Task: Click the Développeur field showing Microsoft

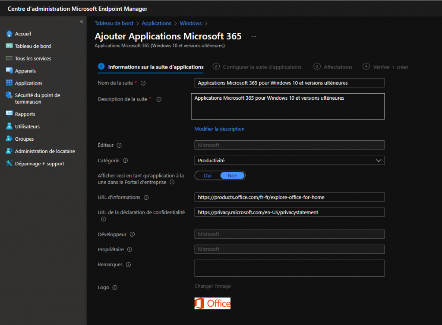Action: pyautogui.click(x=290, y=234)
